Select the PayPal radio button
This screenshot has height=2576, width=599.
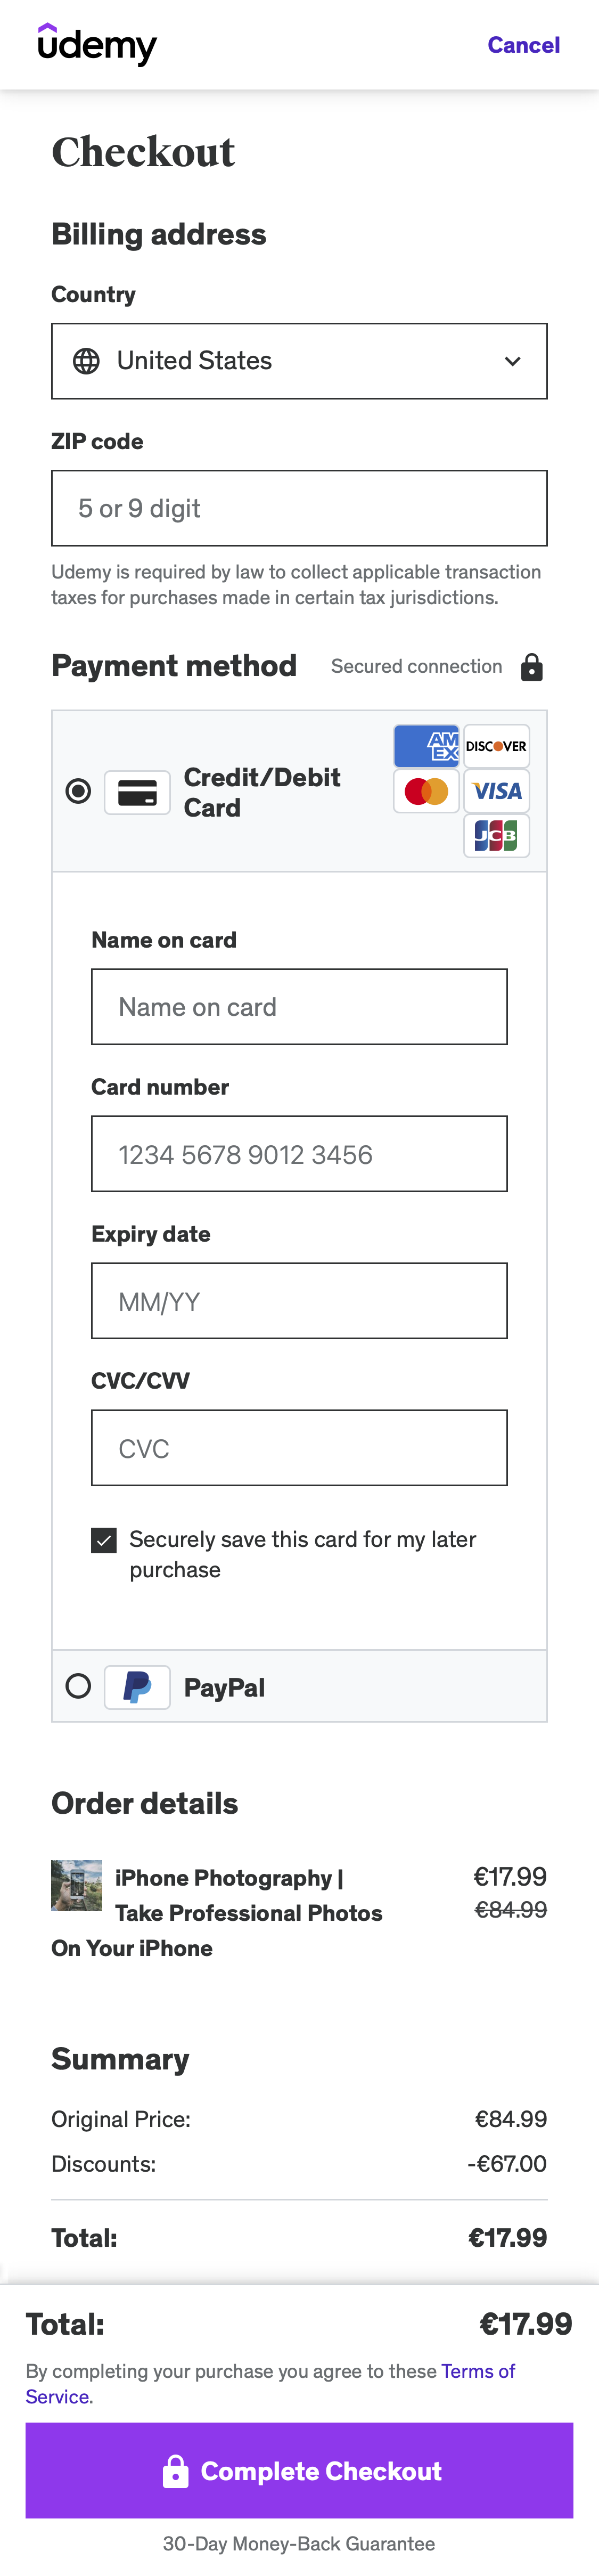pyautogui.click(x=78, y=1686)
